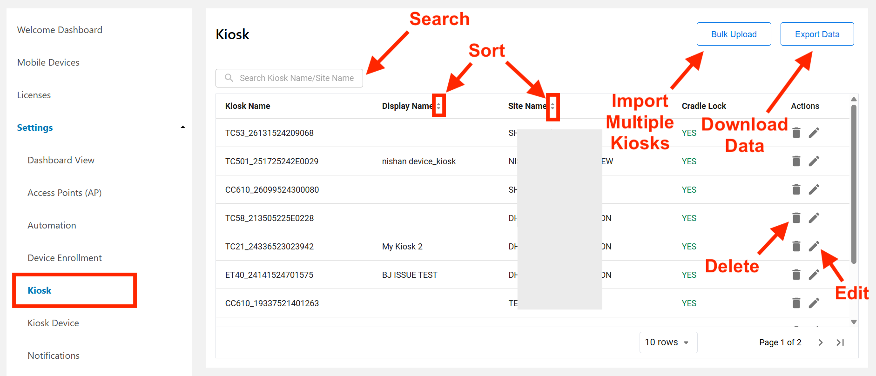876x376 pixels.
Task: Edit the TC58_213505225E0228 kiosk entry
Action: 814,218
